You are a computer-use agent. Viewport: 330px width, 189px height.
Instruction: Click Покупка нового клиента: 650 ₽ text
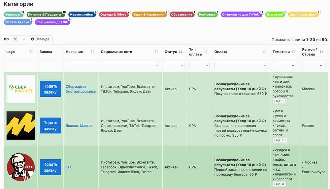click(x=241, y=94)
